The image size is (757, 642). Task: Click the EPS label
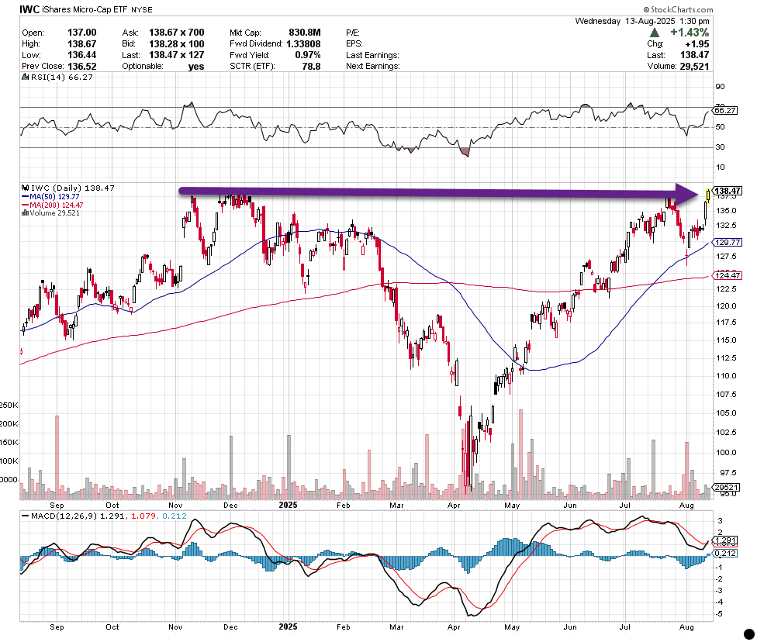(x=354, y=43)
